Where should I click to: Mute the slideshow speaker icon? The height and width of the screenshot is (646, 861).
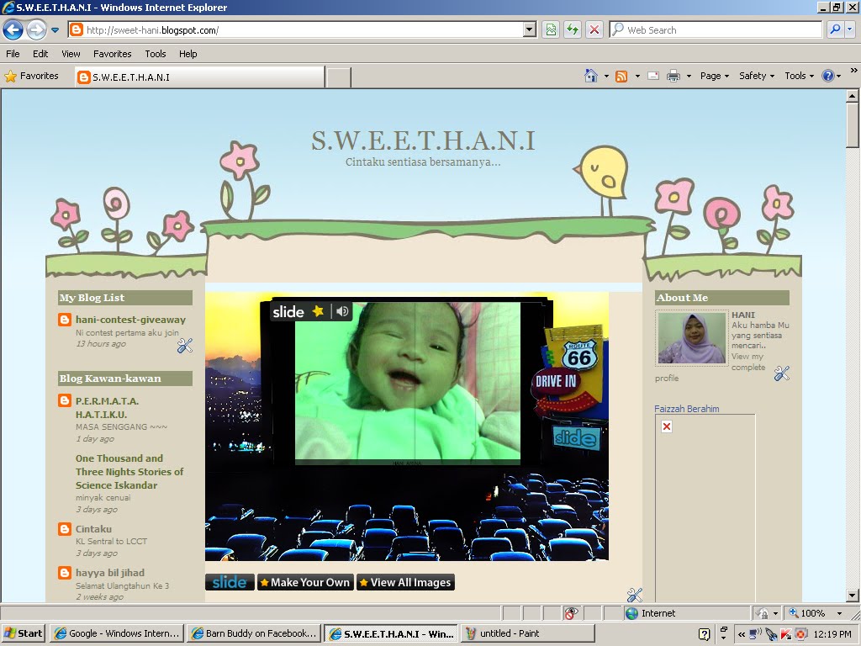coord(342,311)
